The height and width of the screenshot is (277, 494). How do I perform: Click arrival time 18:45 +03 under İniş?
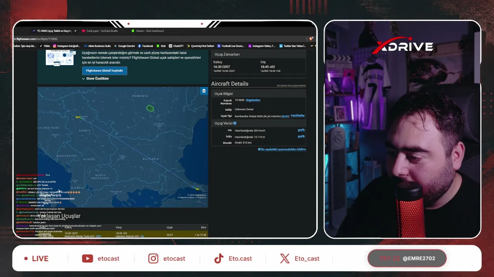click(x=267, y=67)
